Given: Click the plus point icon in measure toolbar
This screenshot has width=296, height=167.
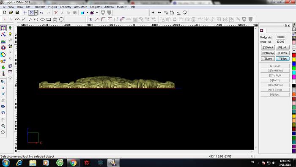Looking at the screenshot, I should click(x=153, y=13).
